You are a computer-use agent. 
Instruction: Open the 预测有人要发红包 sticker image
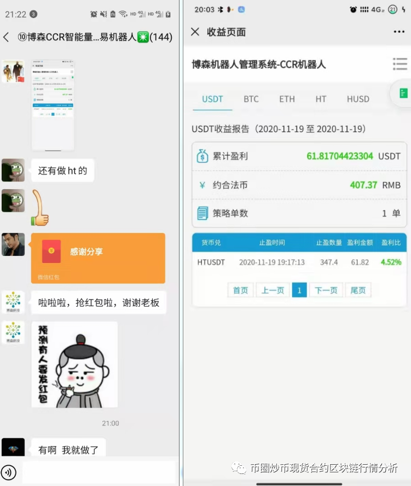74,365
